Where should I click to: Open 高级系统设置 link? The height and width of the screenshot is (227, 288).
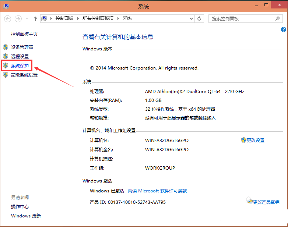click(24, 75)
